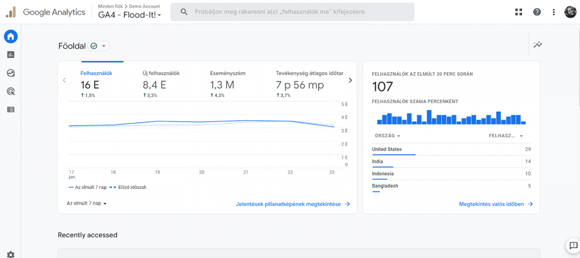This screenshot has width=580, height=258.
Task: Click the 5 users count for Bangladesh
Action: pyautogui.click(x=530, y=186)
